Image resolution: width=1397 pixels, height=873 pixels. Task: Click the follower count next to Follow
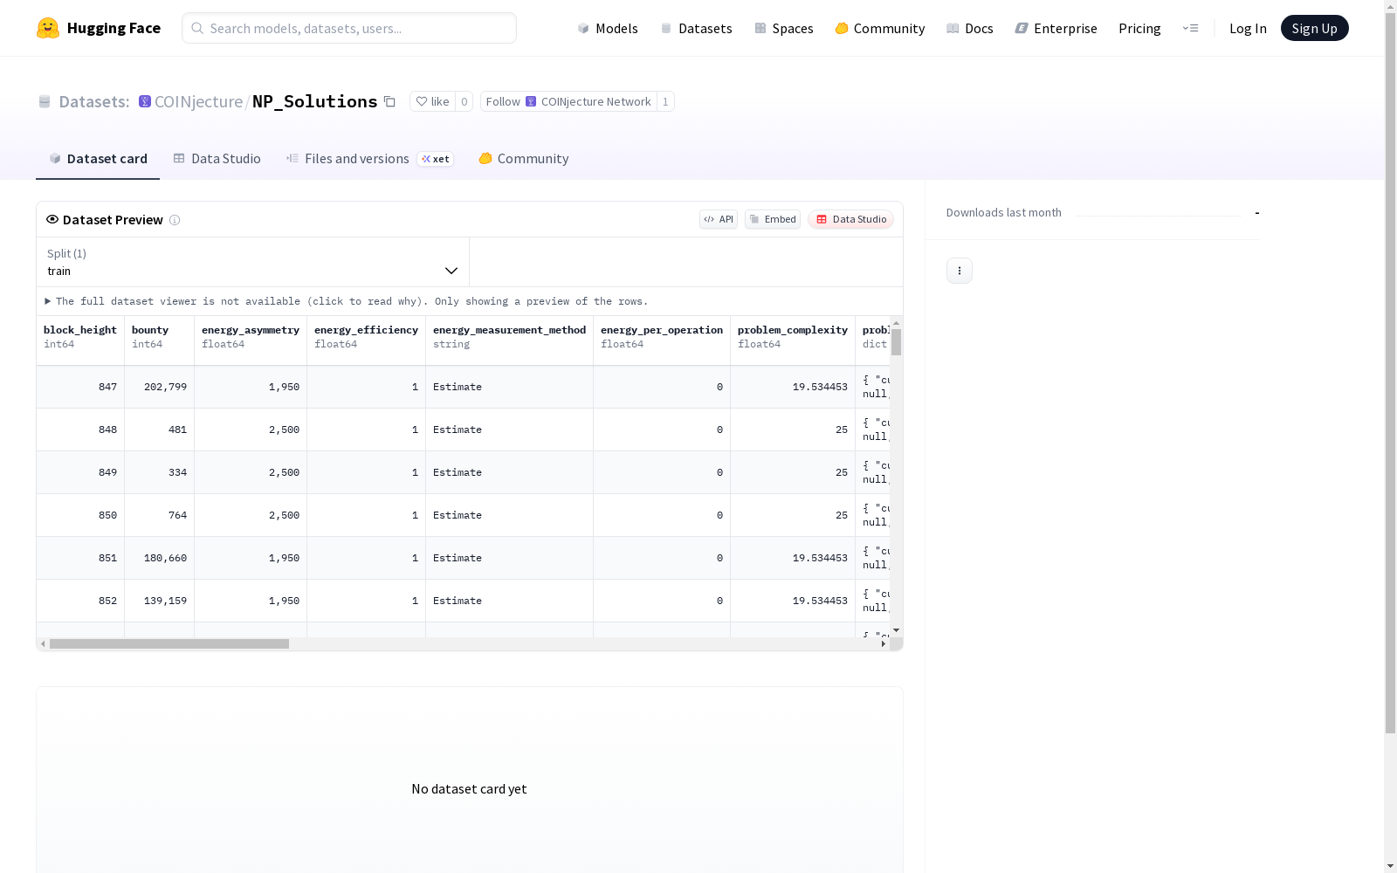click(x=665, y=102)
